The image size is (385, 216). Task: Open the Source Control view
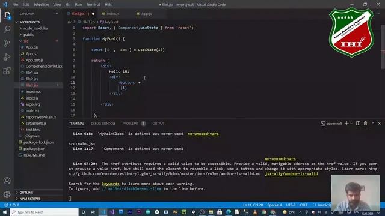[7, 43]
